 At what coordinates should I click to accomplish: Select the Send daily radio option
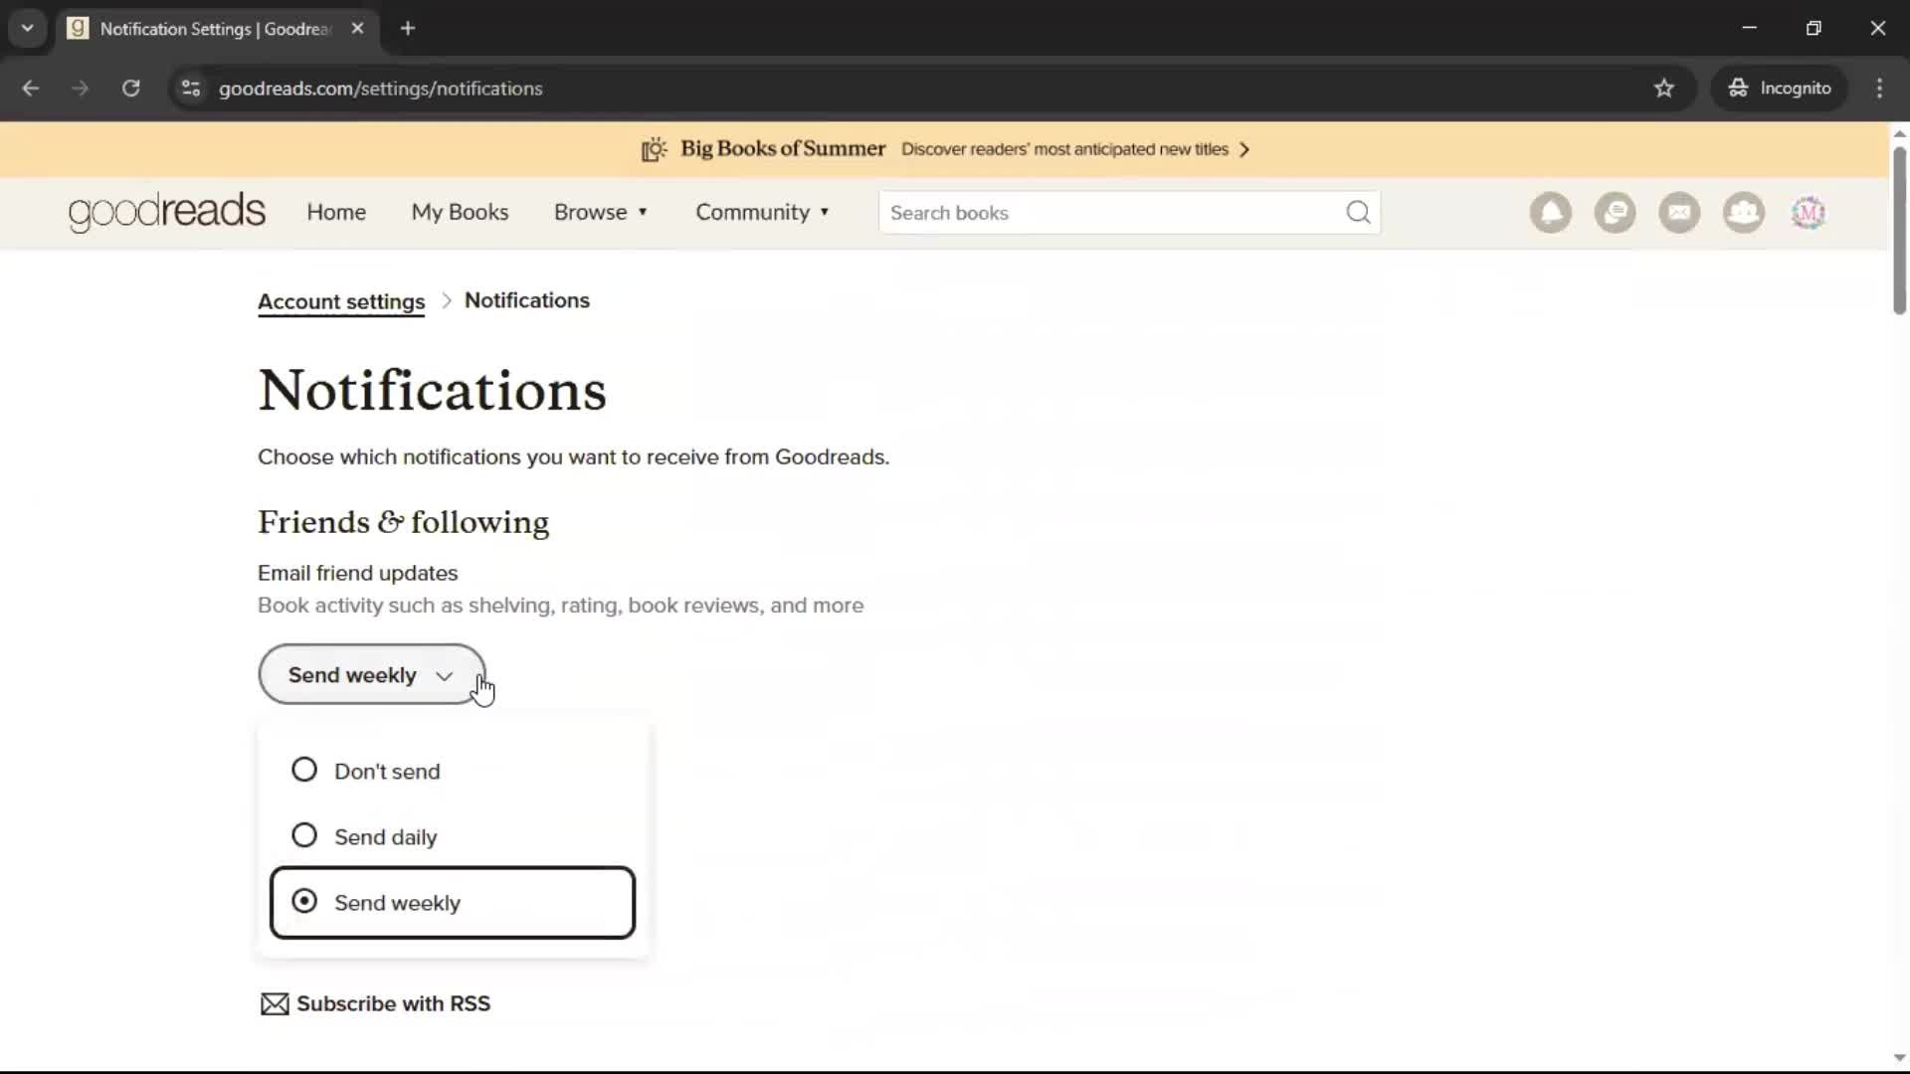[304, 835]
